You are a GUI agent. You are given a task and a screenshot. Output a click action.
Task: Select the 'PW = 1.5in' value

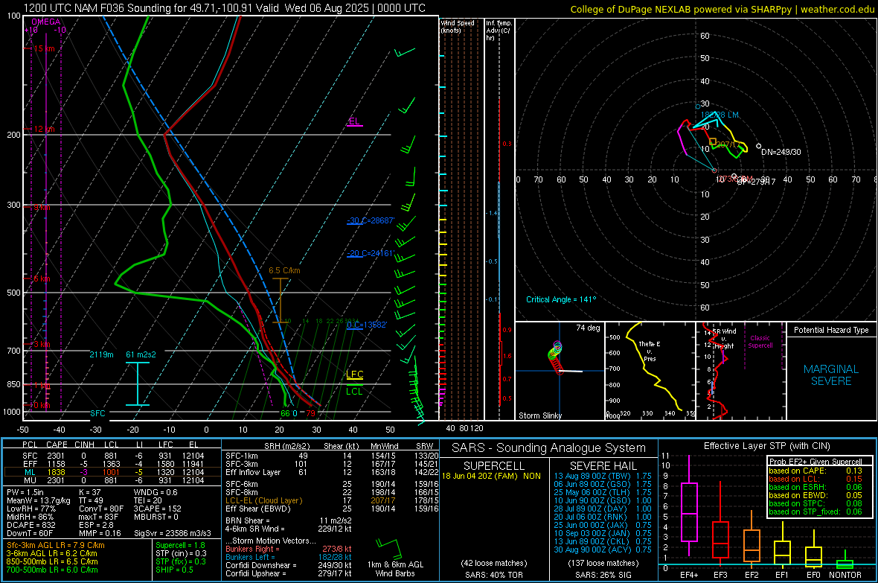click(x=25, y=492)
